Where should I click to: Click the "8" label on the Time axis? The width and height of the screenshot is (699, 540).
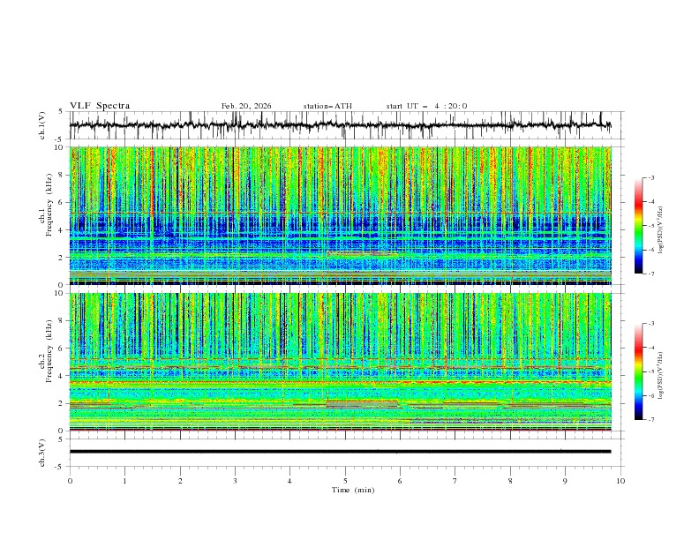510,481
